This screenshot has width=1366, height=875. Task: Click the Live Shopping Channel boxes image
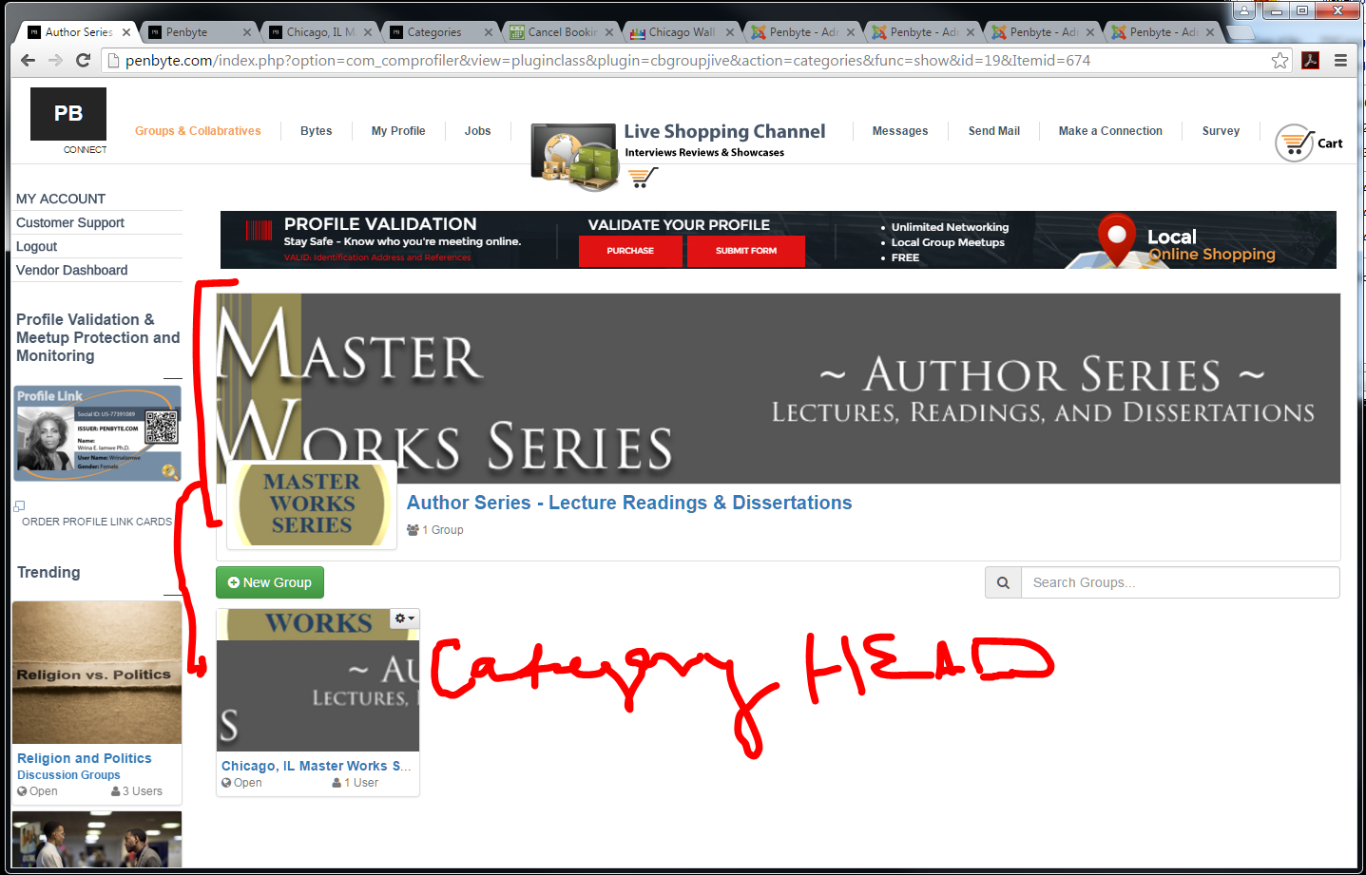pyautogui.click(x=575, y=155)
